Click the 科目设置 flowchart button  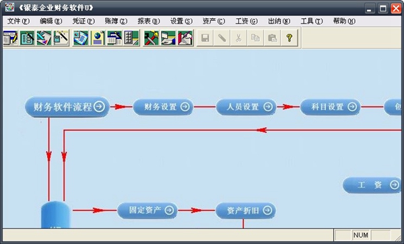tap(331, 107)
